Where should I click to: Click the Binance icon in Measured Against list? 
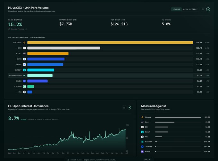142,117
